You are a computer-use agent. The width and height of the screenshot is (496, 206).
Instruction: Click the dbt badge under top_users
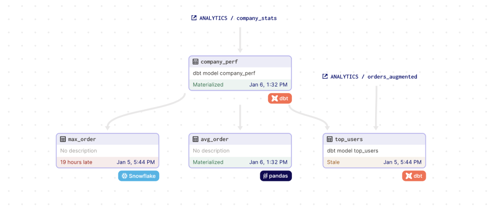pos(414,176)
